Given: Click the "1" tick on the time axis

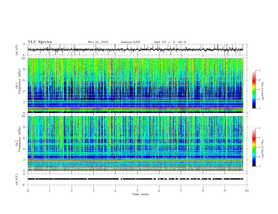Looking at the screenshot, I should tap(49, 191).
